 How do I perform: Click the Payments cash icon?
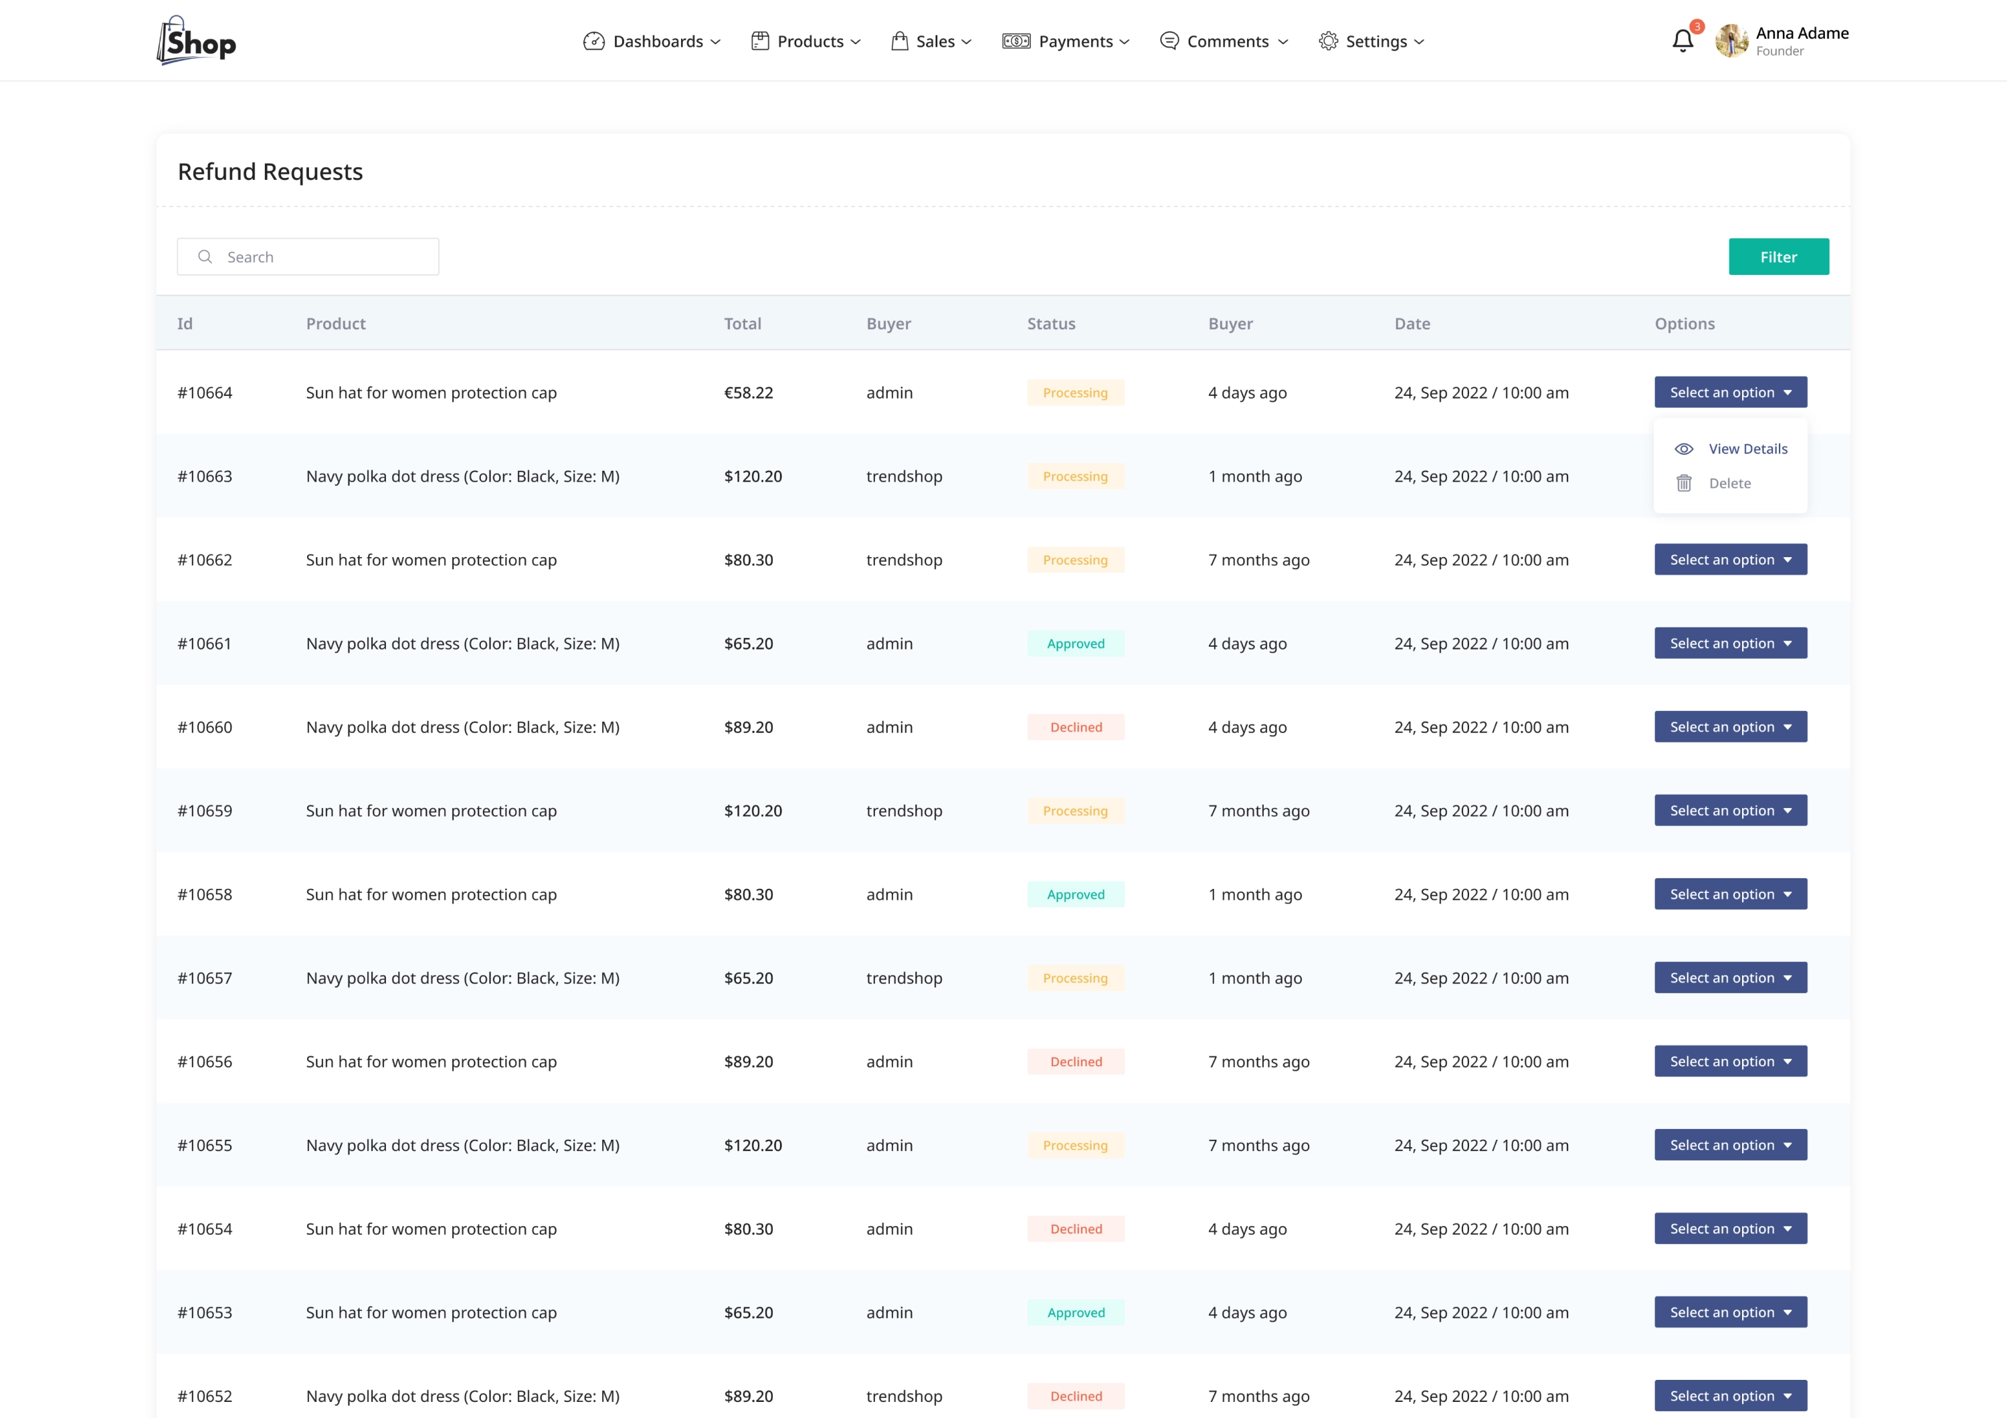(1016, 41)
